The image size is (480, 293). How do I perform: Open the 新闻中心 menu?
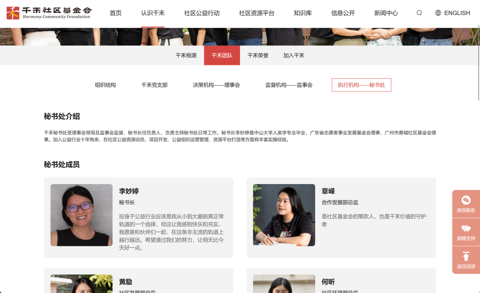(386, 13)
